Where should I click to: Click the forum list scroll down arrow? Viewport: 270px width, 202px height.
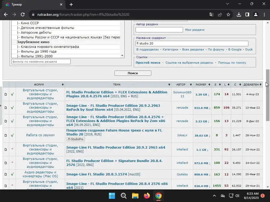pyautogui.click(x=122, y=55)
